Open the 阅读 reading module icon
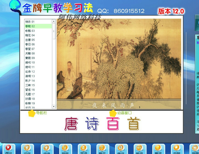The width and height of the screenshot is (199, 154). click(47, 149)
